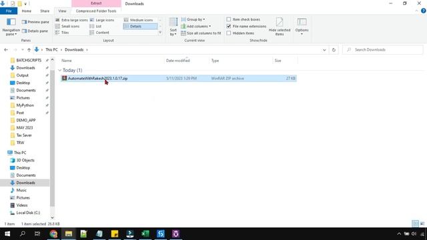The width and height of the screenshot is (427, 240).
Task: Select Small icons layout
Action: (67, 26)
